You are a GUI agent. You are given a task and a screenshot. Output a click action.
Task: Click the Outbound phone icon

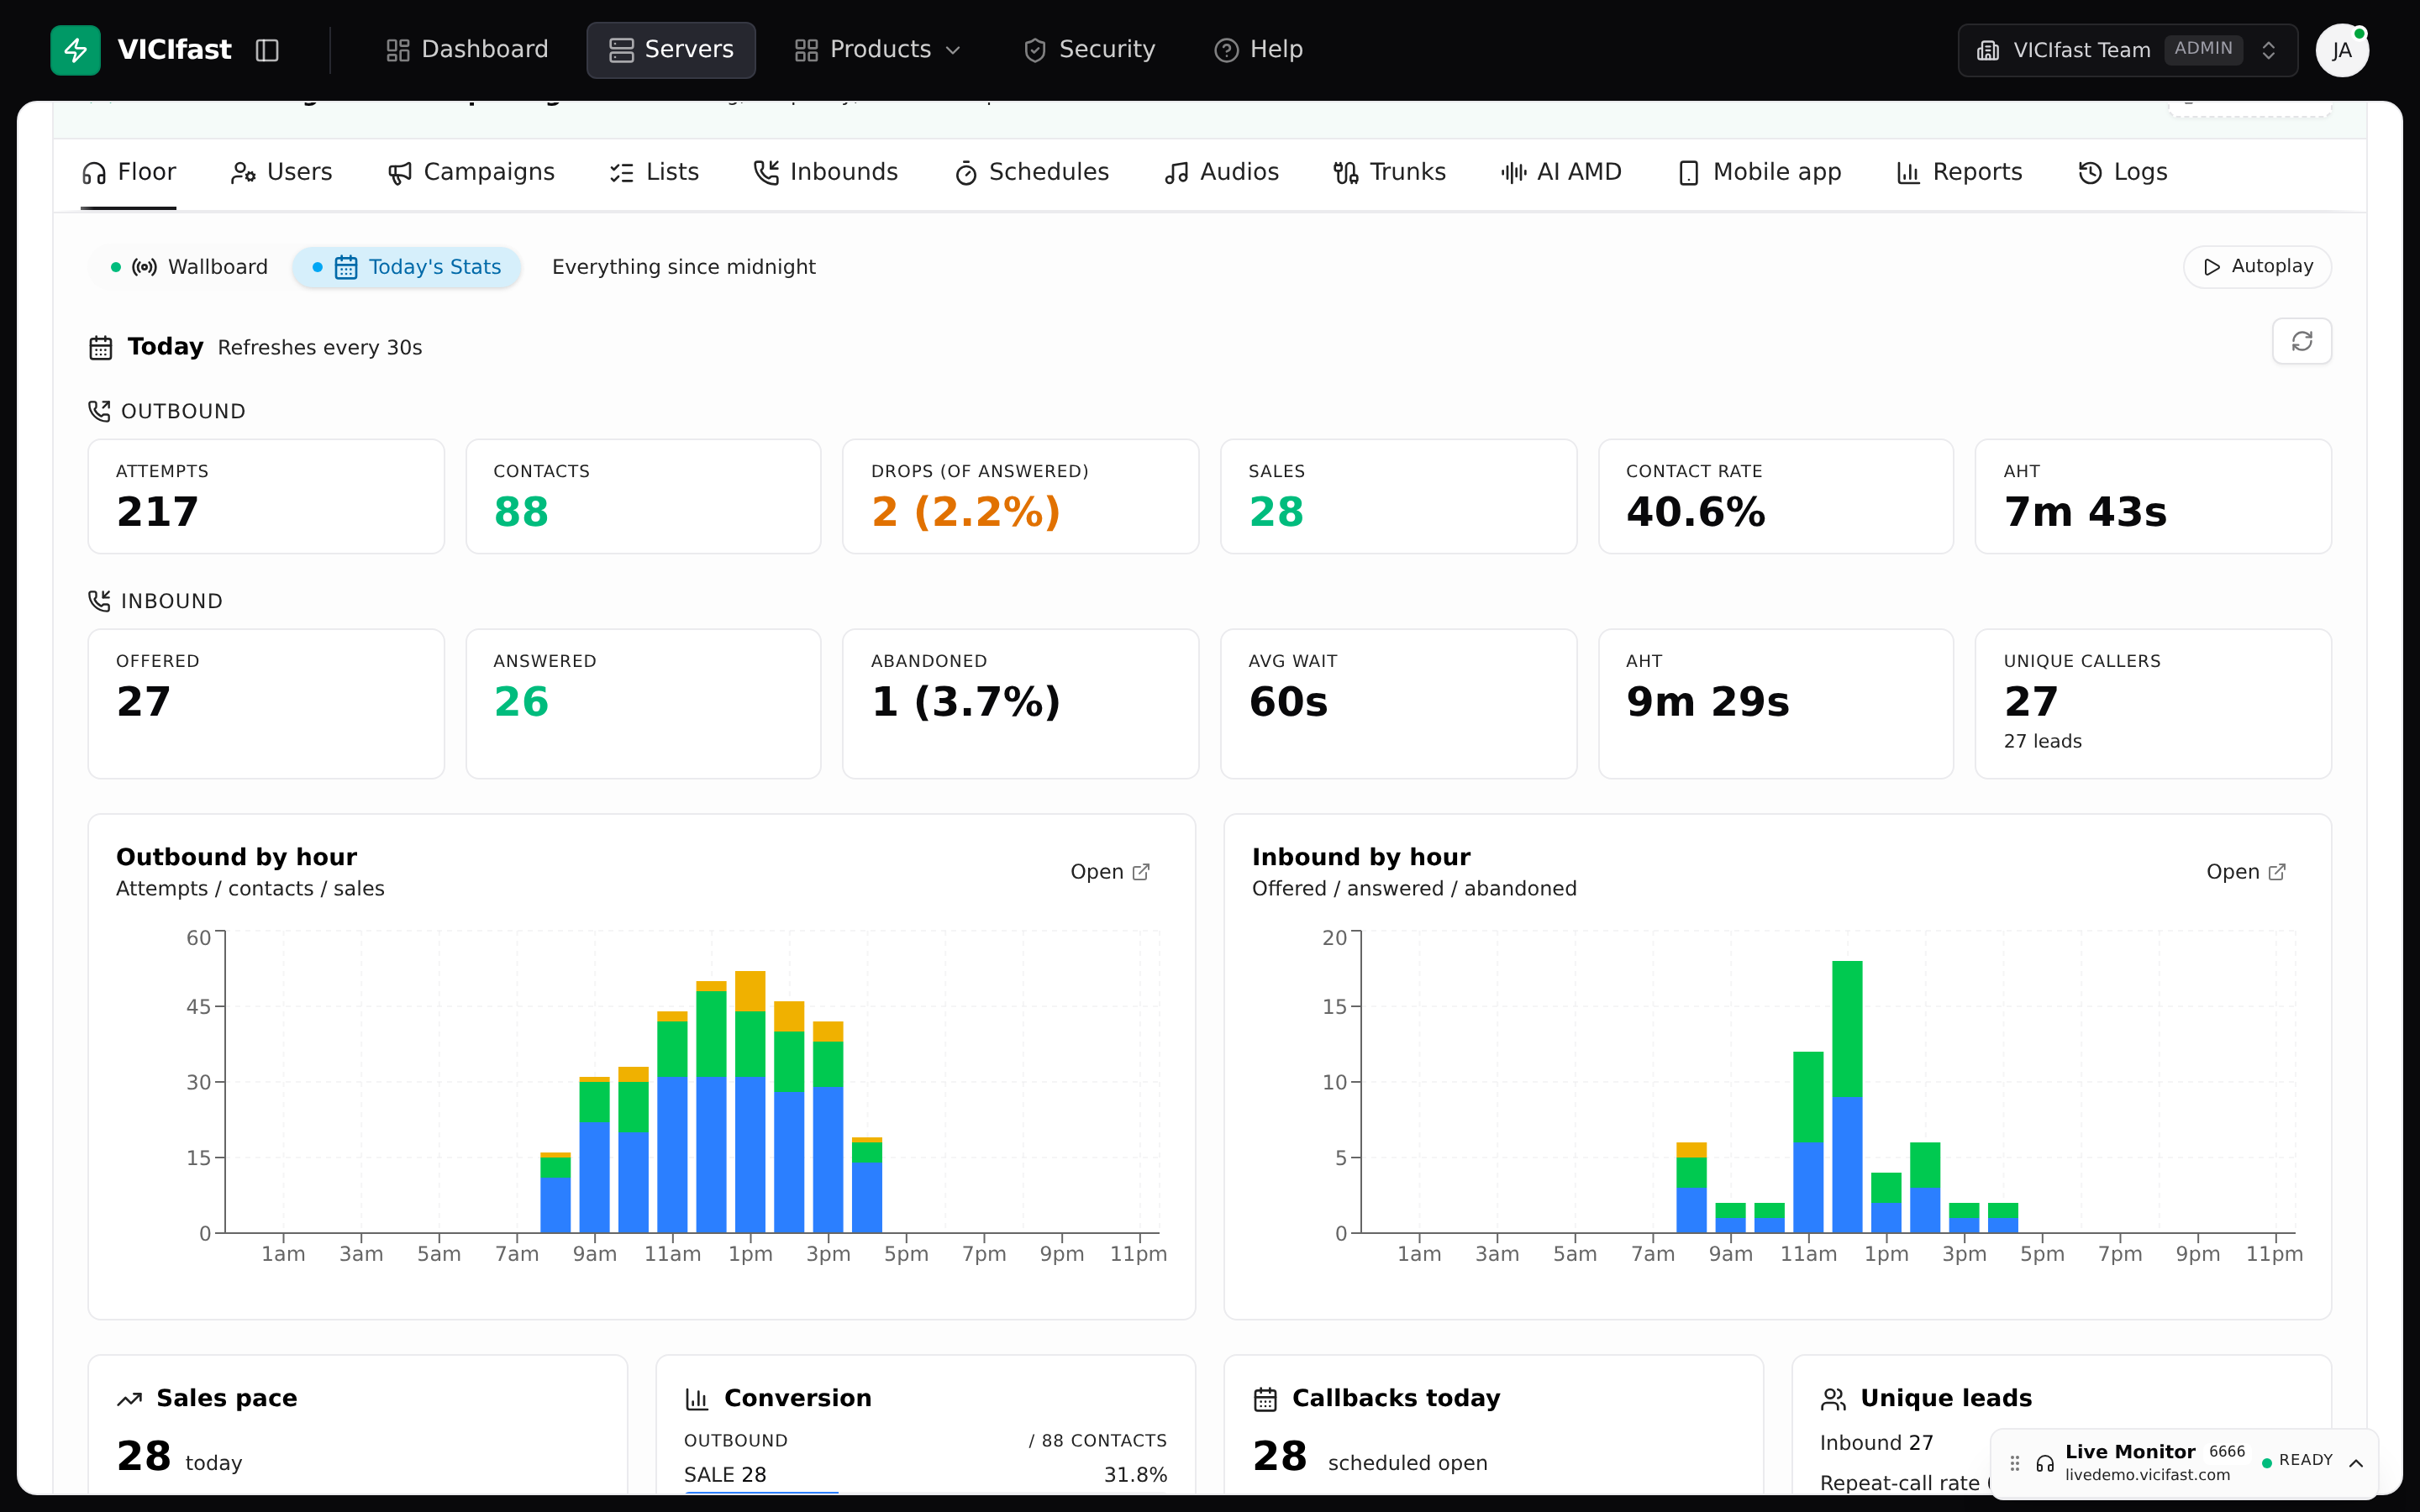99,411
